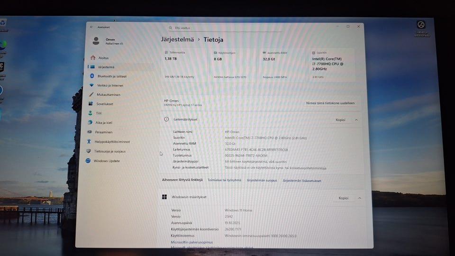Viewport: 455px width, 256px height.
Task: Open Toimialue tai työryhmä link
Action: coord(224,180)
